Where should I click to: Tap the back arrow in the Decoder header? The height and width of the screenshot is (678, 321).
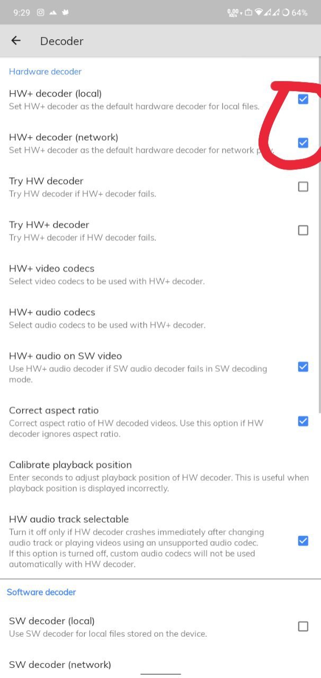point(16,40)
